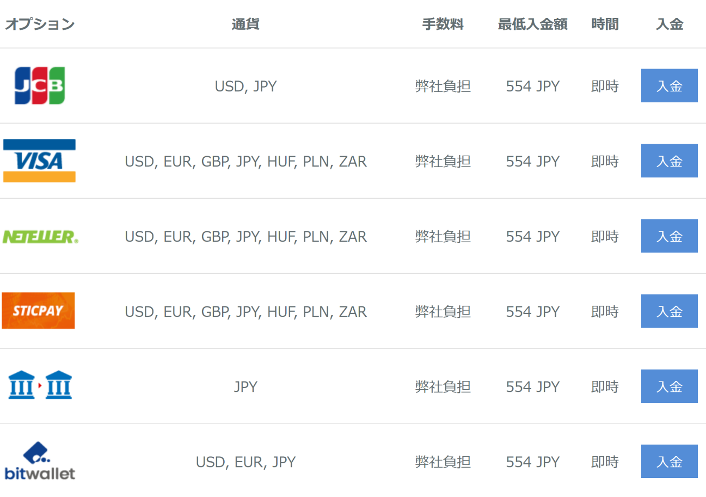Choose the bitwallet logo

point(40,461)
